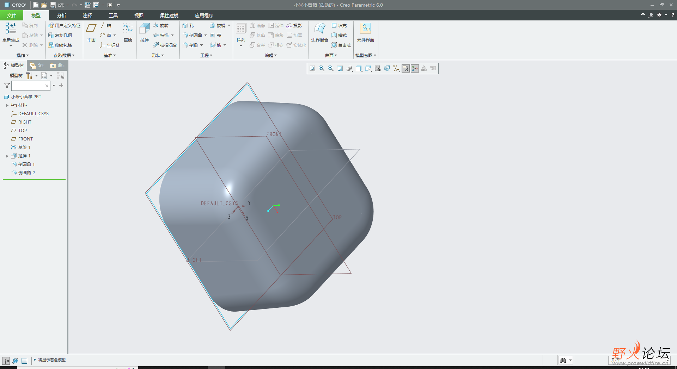Open datum display filters in graphics toolbar
Viewport: 677px width, 369px height.
click(x=396, y=69)
